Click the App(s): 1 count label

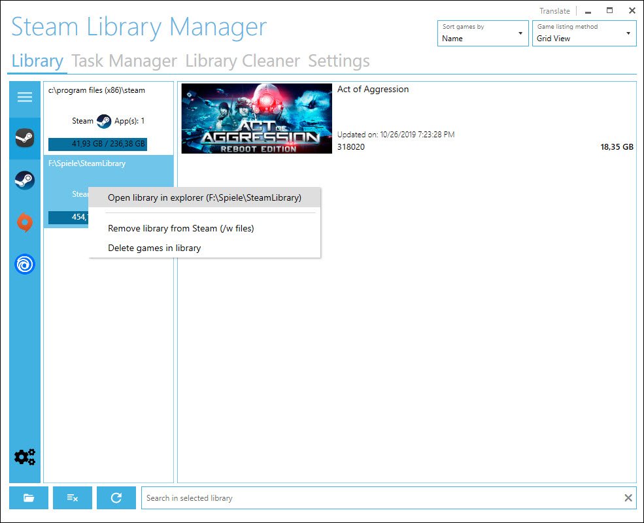pyautogui.click(x=129, y=121)
